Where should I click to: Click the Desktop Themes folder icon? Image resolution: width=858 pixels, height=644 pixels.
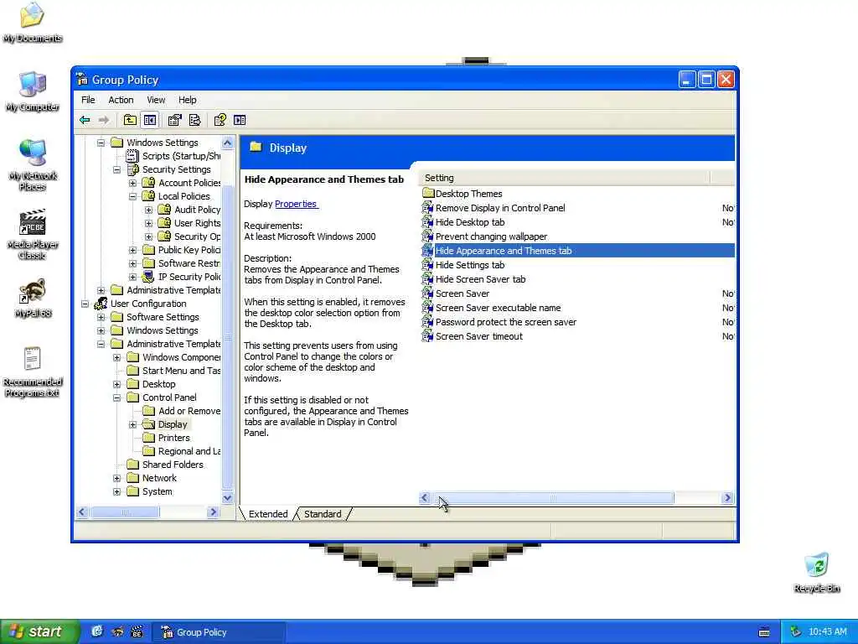point(428,194)
